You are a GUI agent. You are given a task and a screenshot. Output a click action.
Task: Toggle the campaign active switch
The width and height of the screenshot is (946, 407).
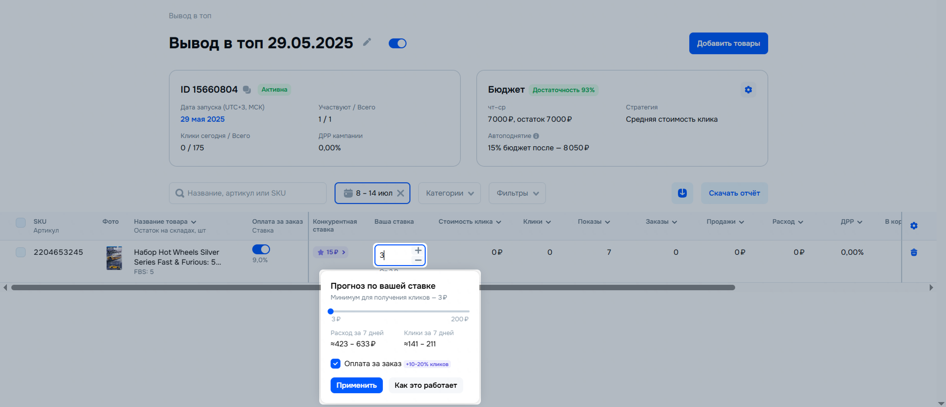397,43
